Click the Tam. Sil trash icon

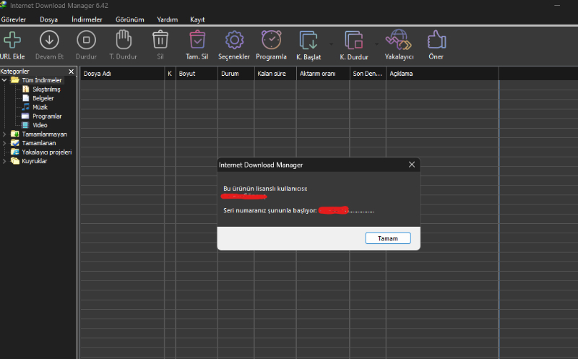tap(197, 40)
